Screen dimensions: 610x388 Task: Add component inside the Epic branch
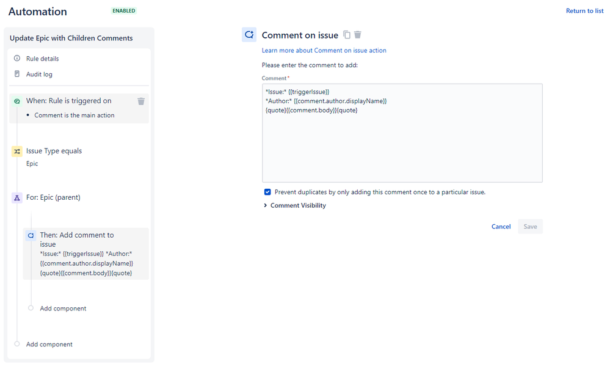63,309
